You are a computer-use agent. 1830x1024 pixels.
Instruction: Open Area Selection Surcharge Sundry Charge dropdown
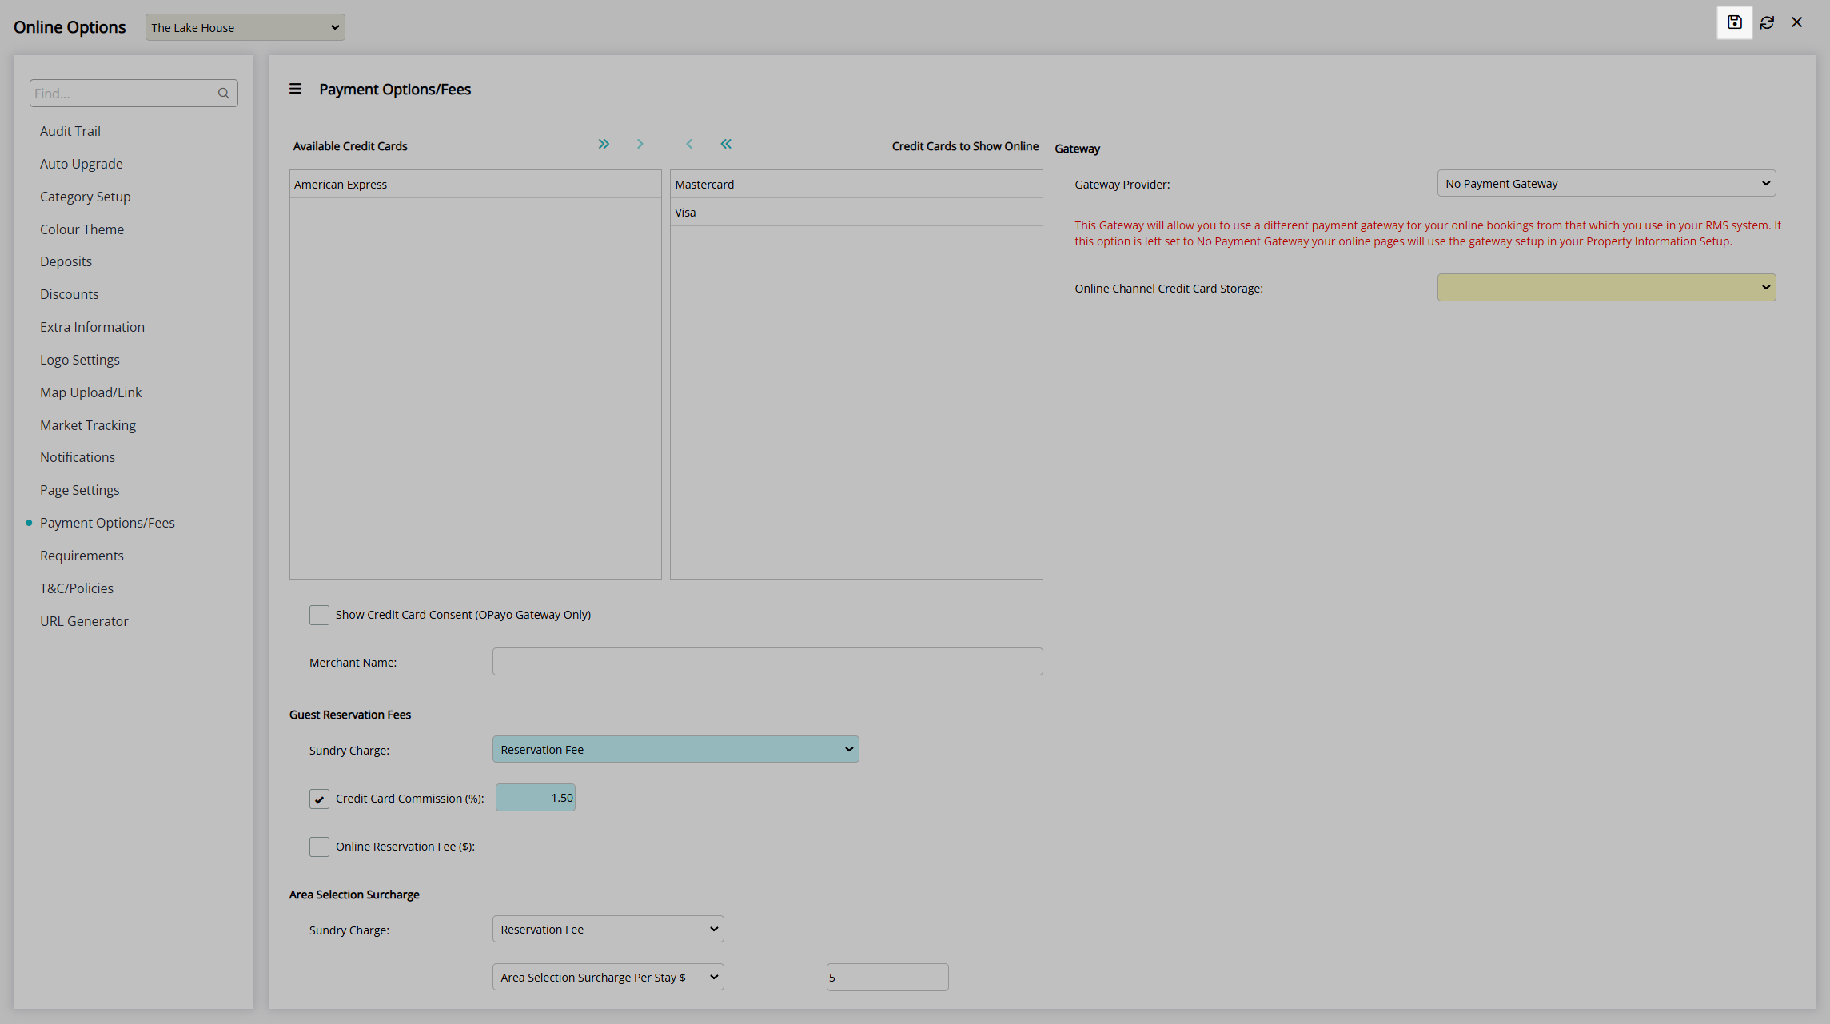[x=608, y=929]
